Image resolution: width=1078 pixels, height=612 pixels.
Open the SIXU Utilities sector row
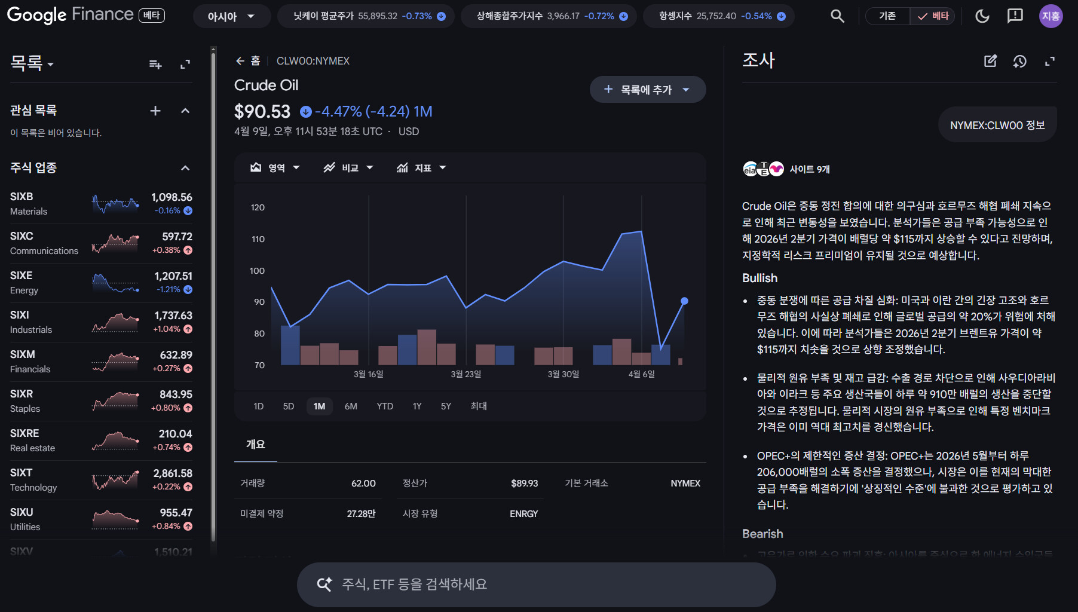(x=101, y=519)
